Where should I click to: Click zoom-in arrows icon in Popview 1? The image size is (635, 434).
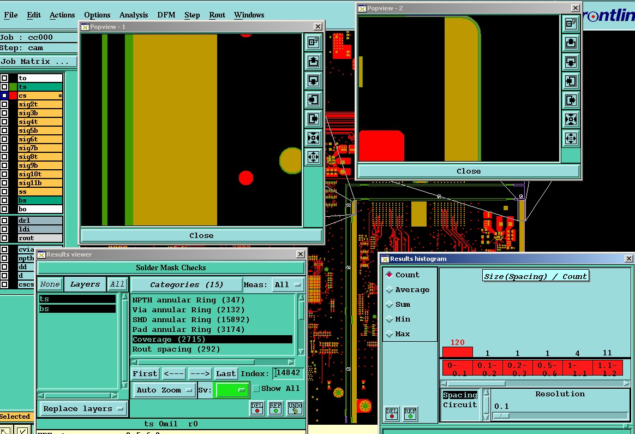coord(314,138)
